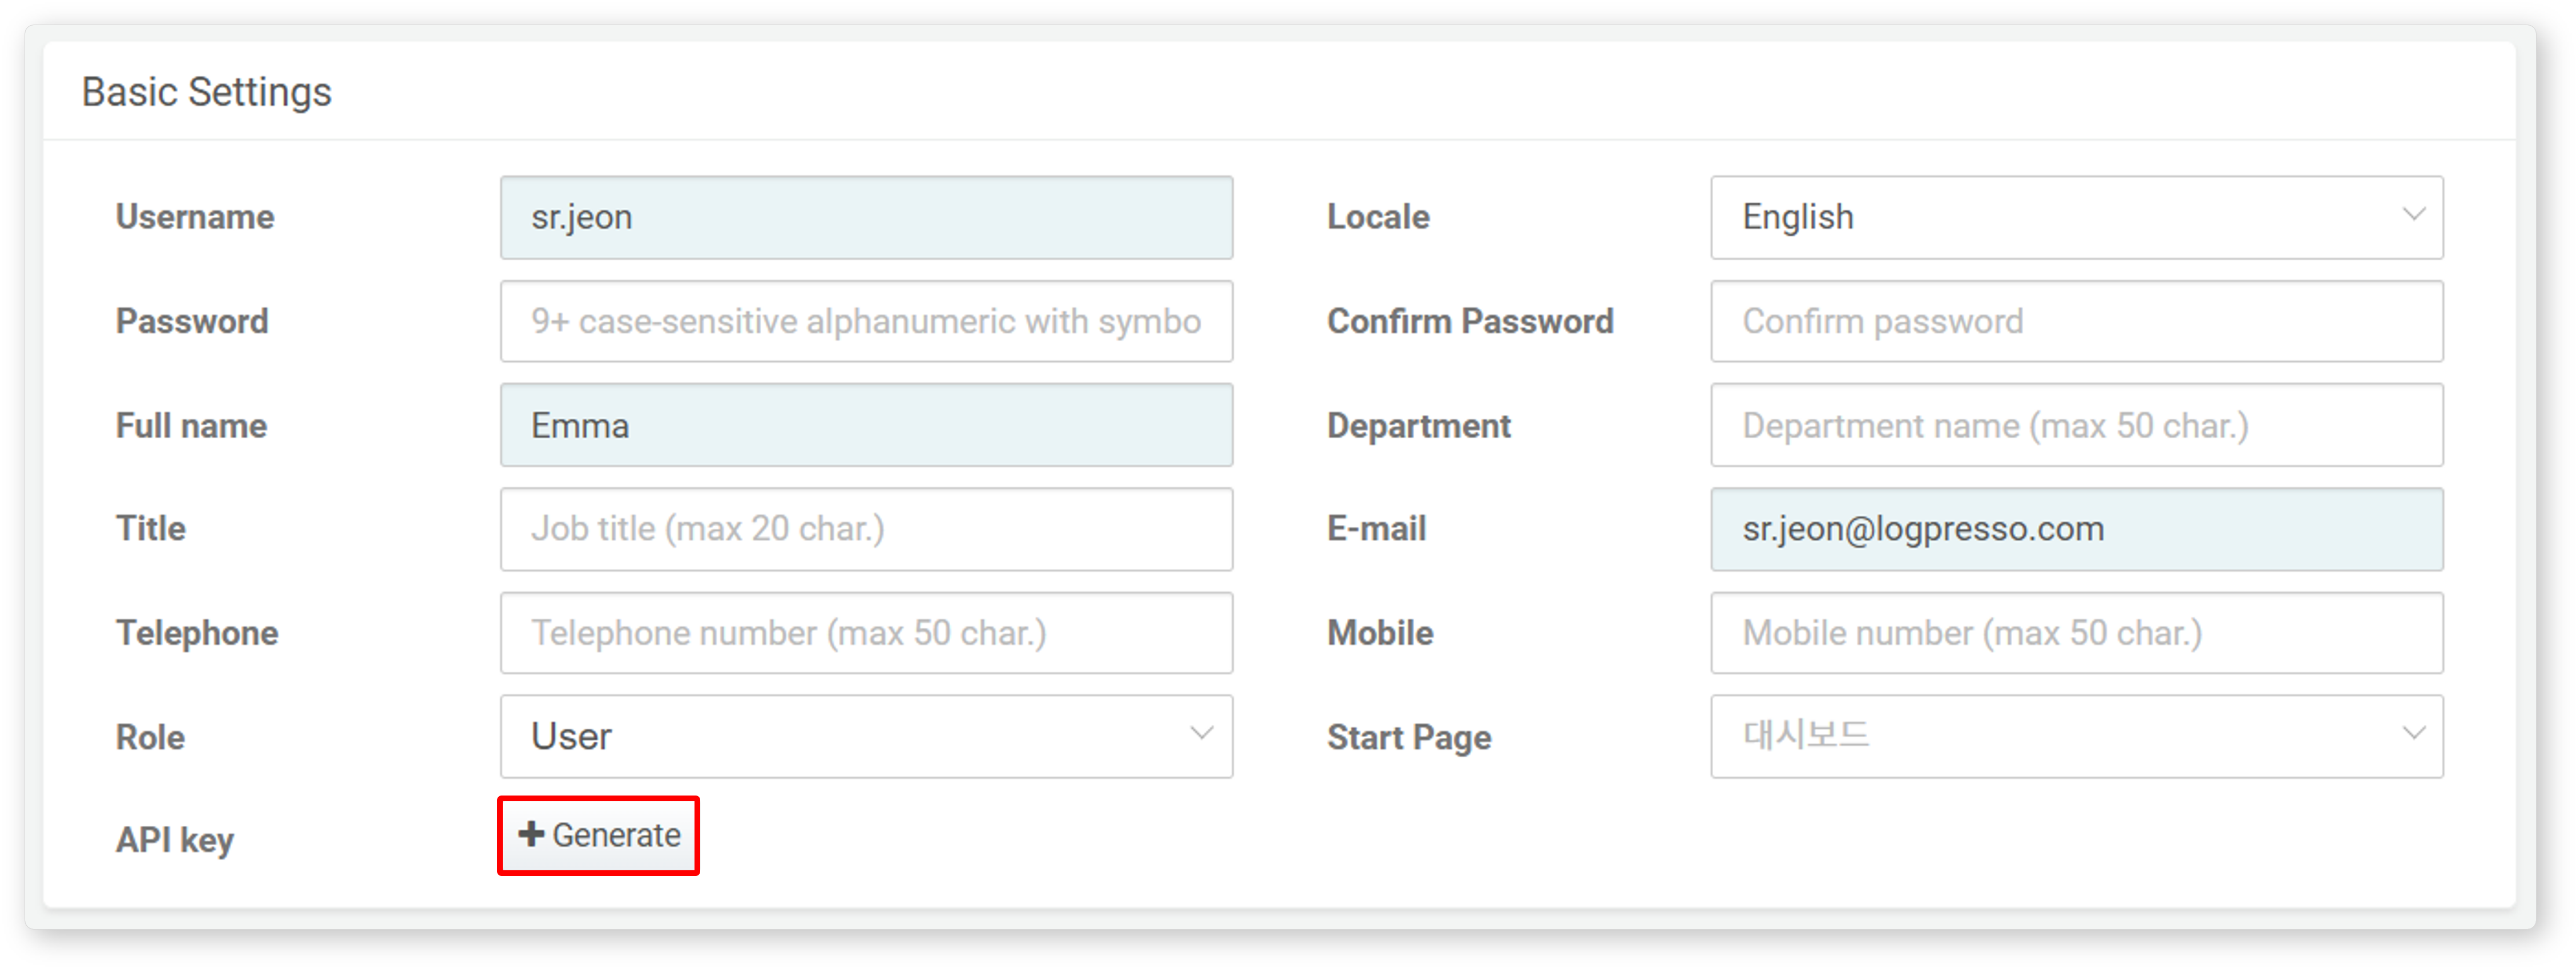2576x969 pixels.
Task: Open the Locale dropdown showing English
Action: point(2075,218)
